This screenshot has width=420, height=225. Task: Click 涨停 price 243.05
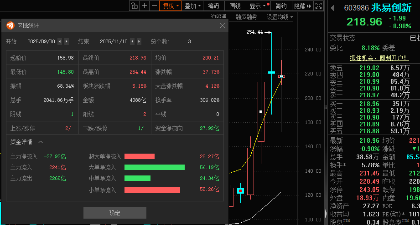coord(369,190)
